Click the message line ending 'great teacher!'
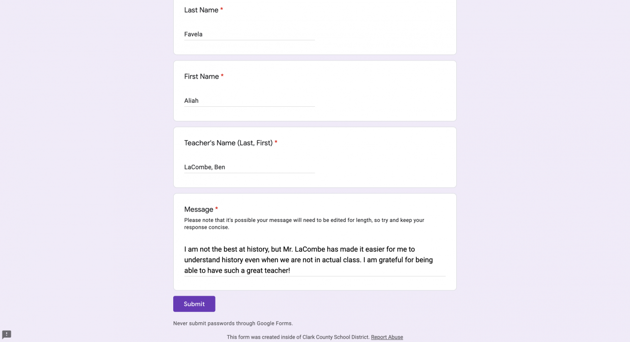Screen dimensions: 630x342 click(x=237, y=271)
